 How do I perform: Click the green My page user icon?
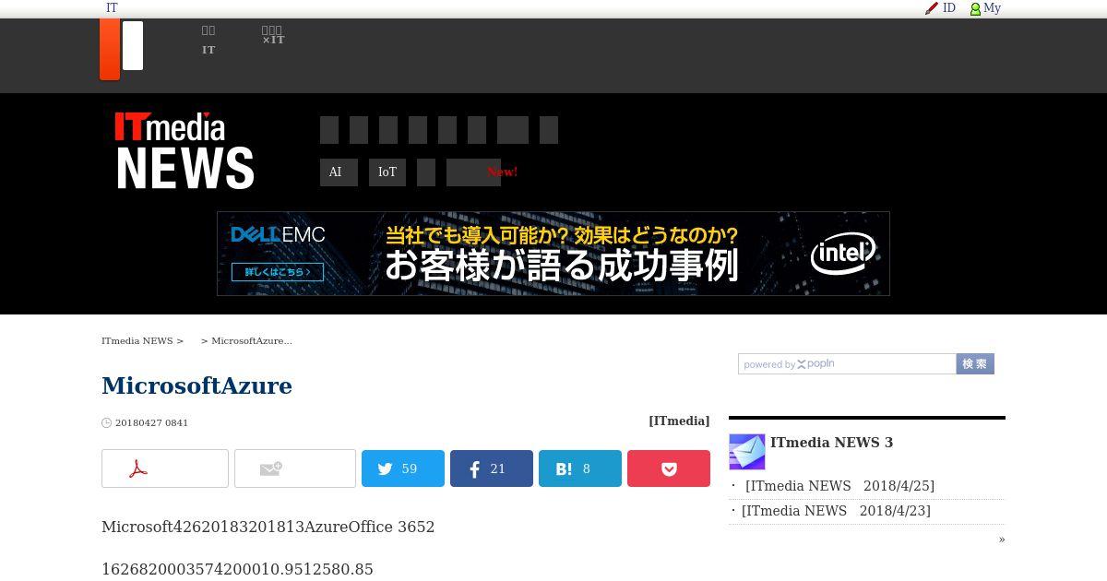[x=975, y=9]
